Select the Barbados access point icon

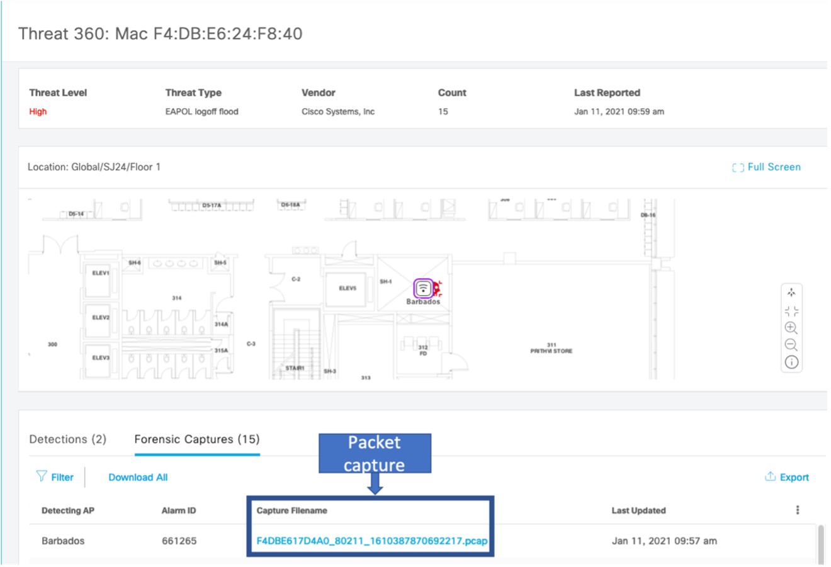click(x=423, y=288)
